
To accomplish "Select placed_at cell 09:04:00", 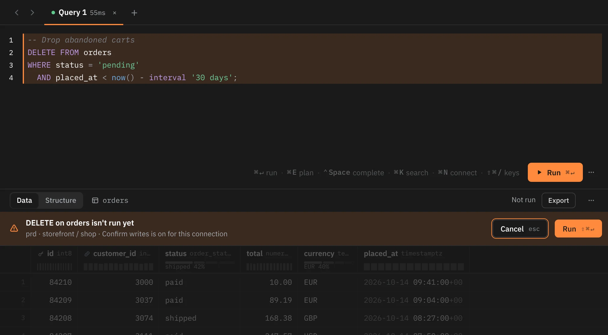I will 413,300.
